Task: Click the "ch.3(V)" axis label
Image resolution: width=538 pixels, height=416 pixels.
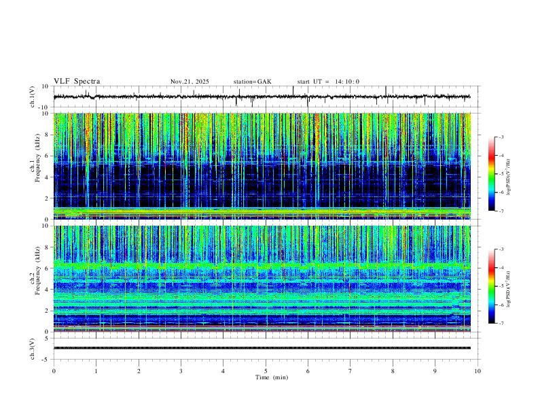Action: 33,349
